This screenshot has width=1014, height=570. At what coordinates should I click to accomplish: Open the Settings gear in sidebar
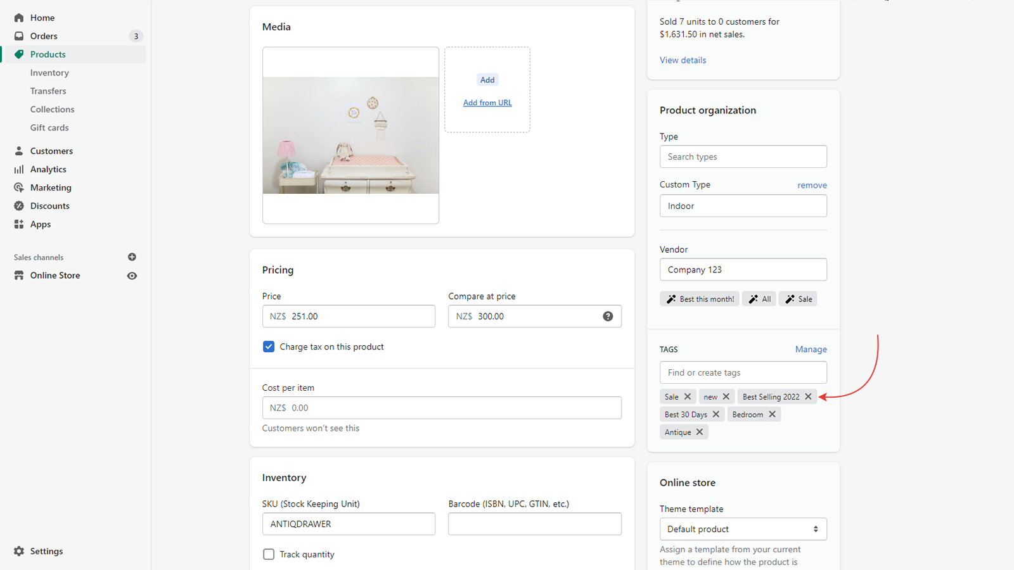coord(19,551)
